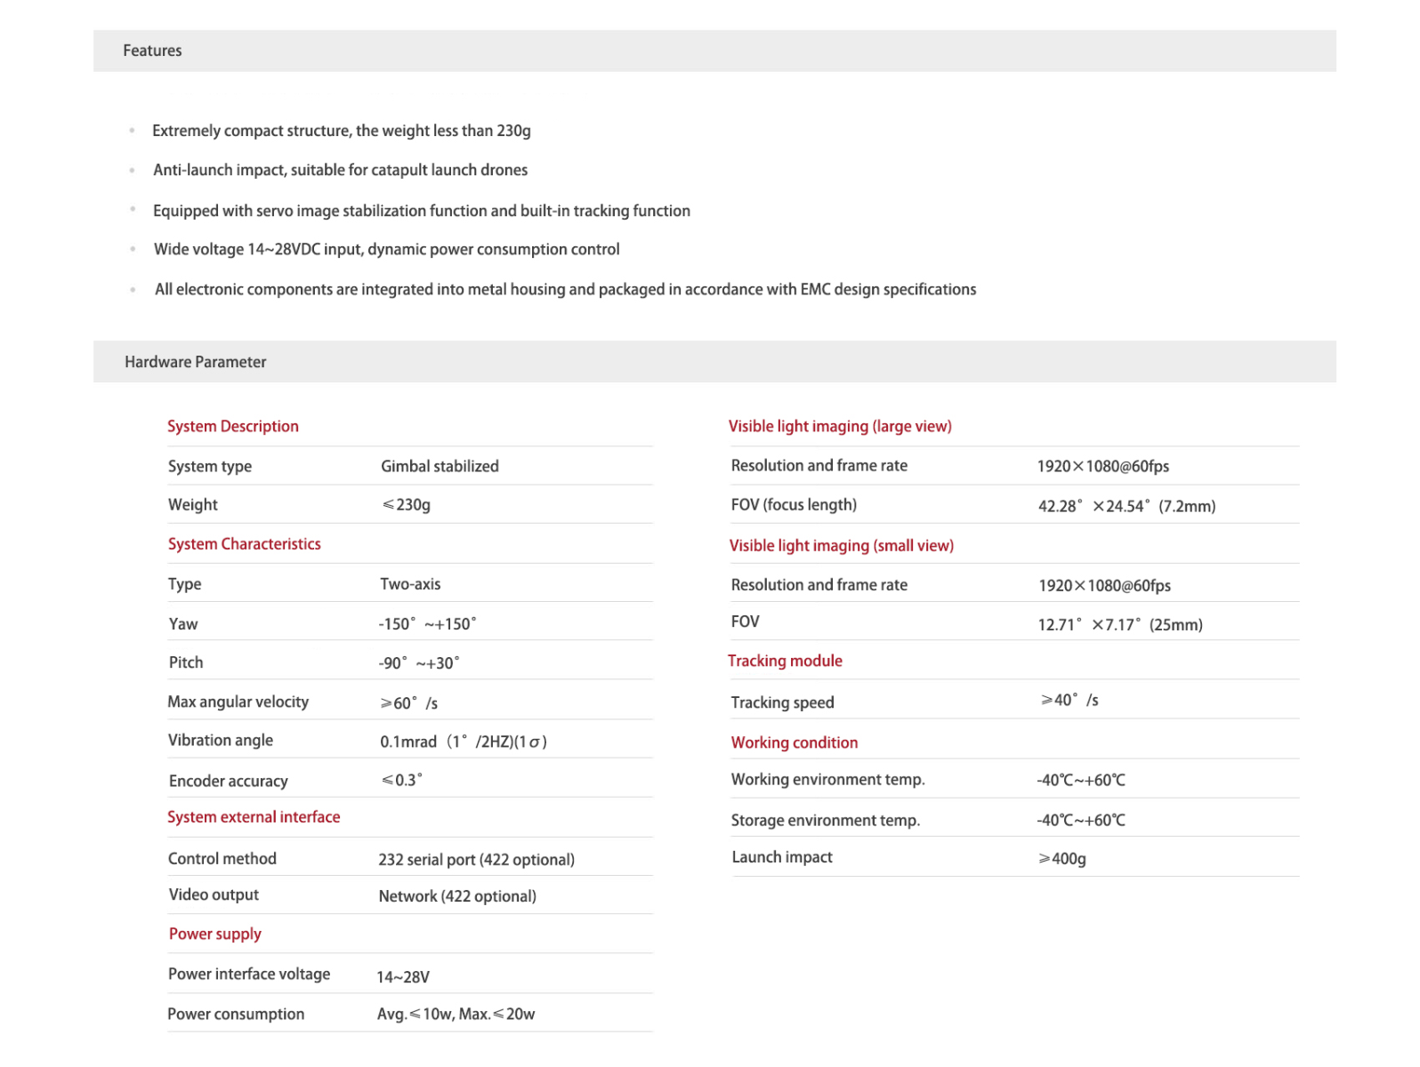The height and width of the screenshot is (1067, 1420).
Task: Click the System Description heading
Action: [233, 427]
